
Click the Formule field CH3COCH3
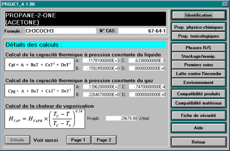click(61, 31)
